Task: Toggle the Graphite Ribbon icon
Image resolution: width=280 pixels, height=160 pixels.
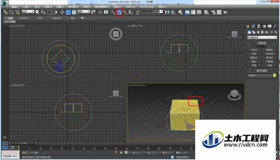Action: click(x=187, y=12)
